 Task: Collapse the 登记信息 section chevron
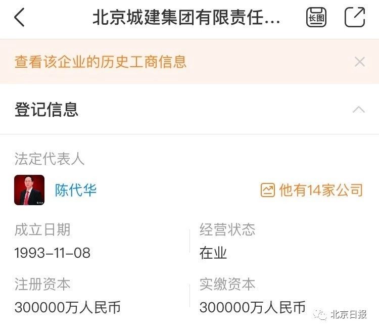[359, 110]
